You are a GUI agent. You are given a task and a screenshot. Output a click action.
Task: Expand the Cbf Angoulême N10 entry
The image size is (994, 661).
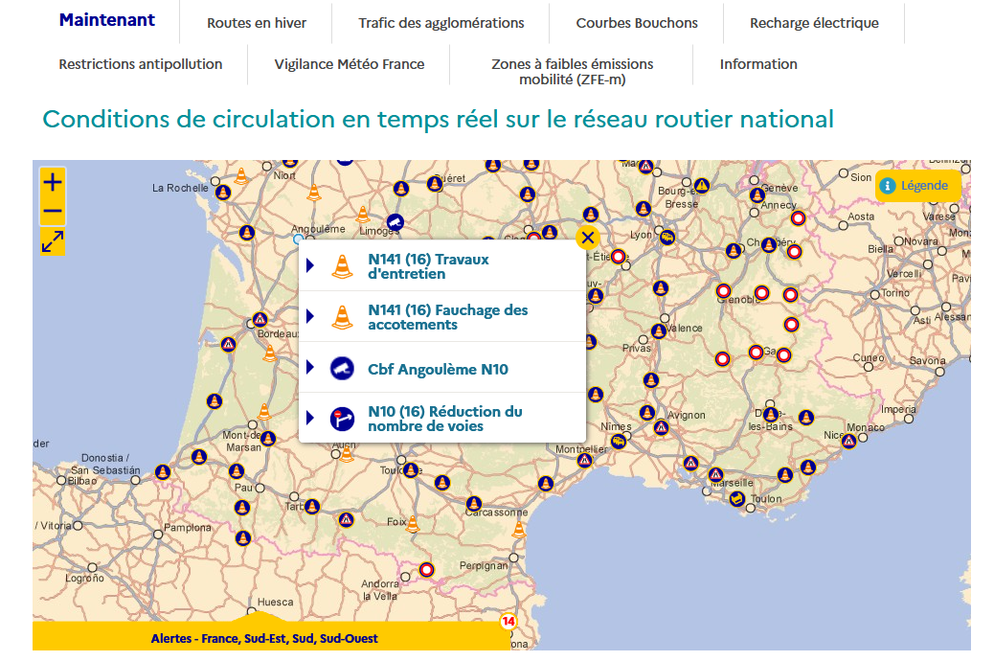pos(310,368)
